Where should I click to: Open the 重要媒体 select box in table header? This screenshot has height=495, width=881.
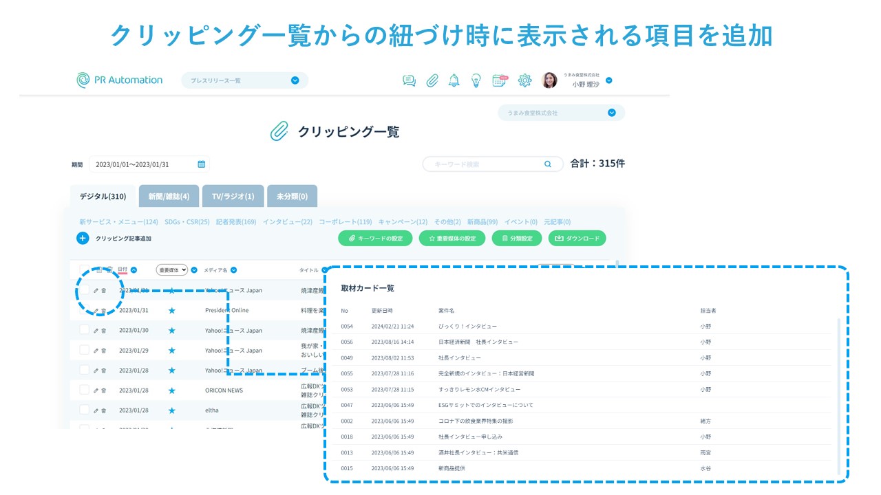click(x=171, y=270)
